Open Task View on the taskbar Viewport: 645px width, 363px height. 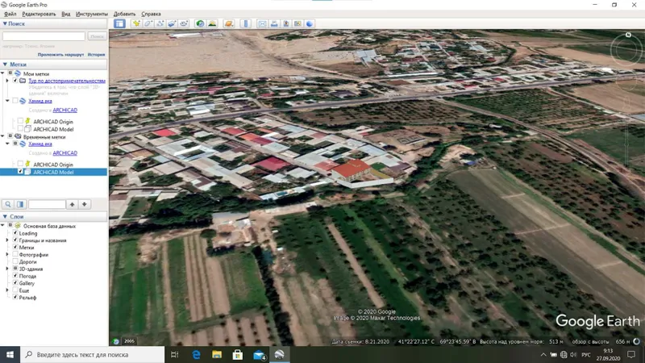point(175,354)
